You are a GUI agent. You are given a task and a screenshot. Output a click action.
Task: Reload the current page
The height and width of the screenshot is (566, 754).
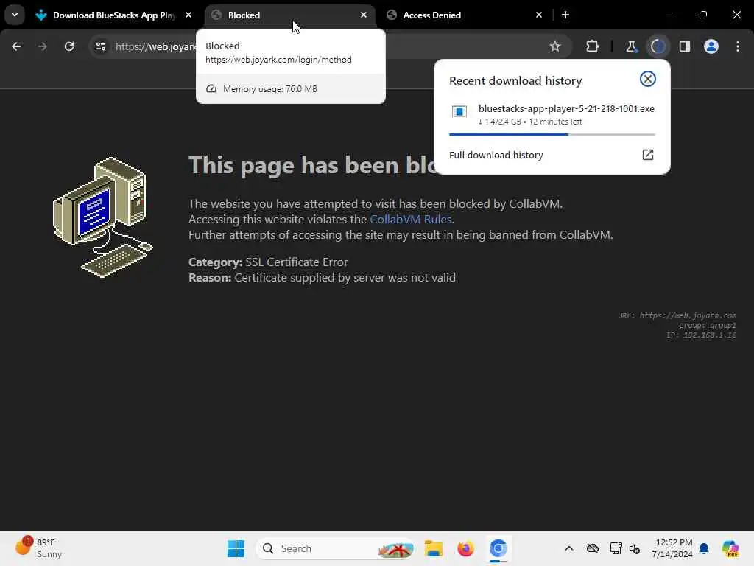point(69,46)
